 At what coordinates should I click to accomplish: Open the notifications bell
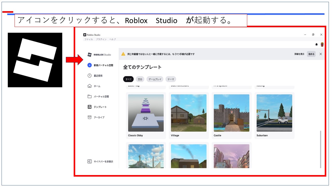pos(316,44)
